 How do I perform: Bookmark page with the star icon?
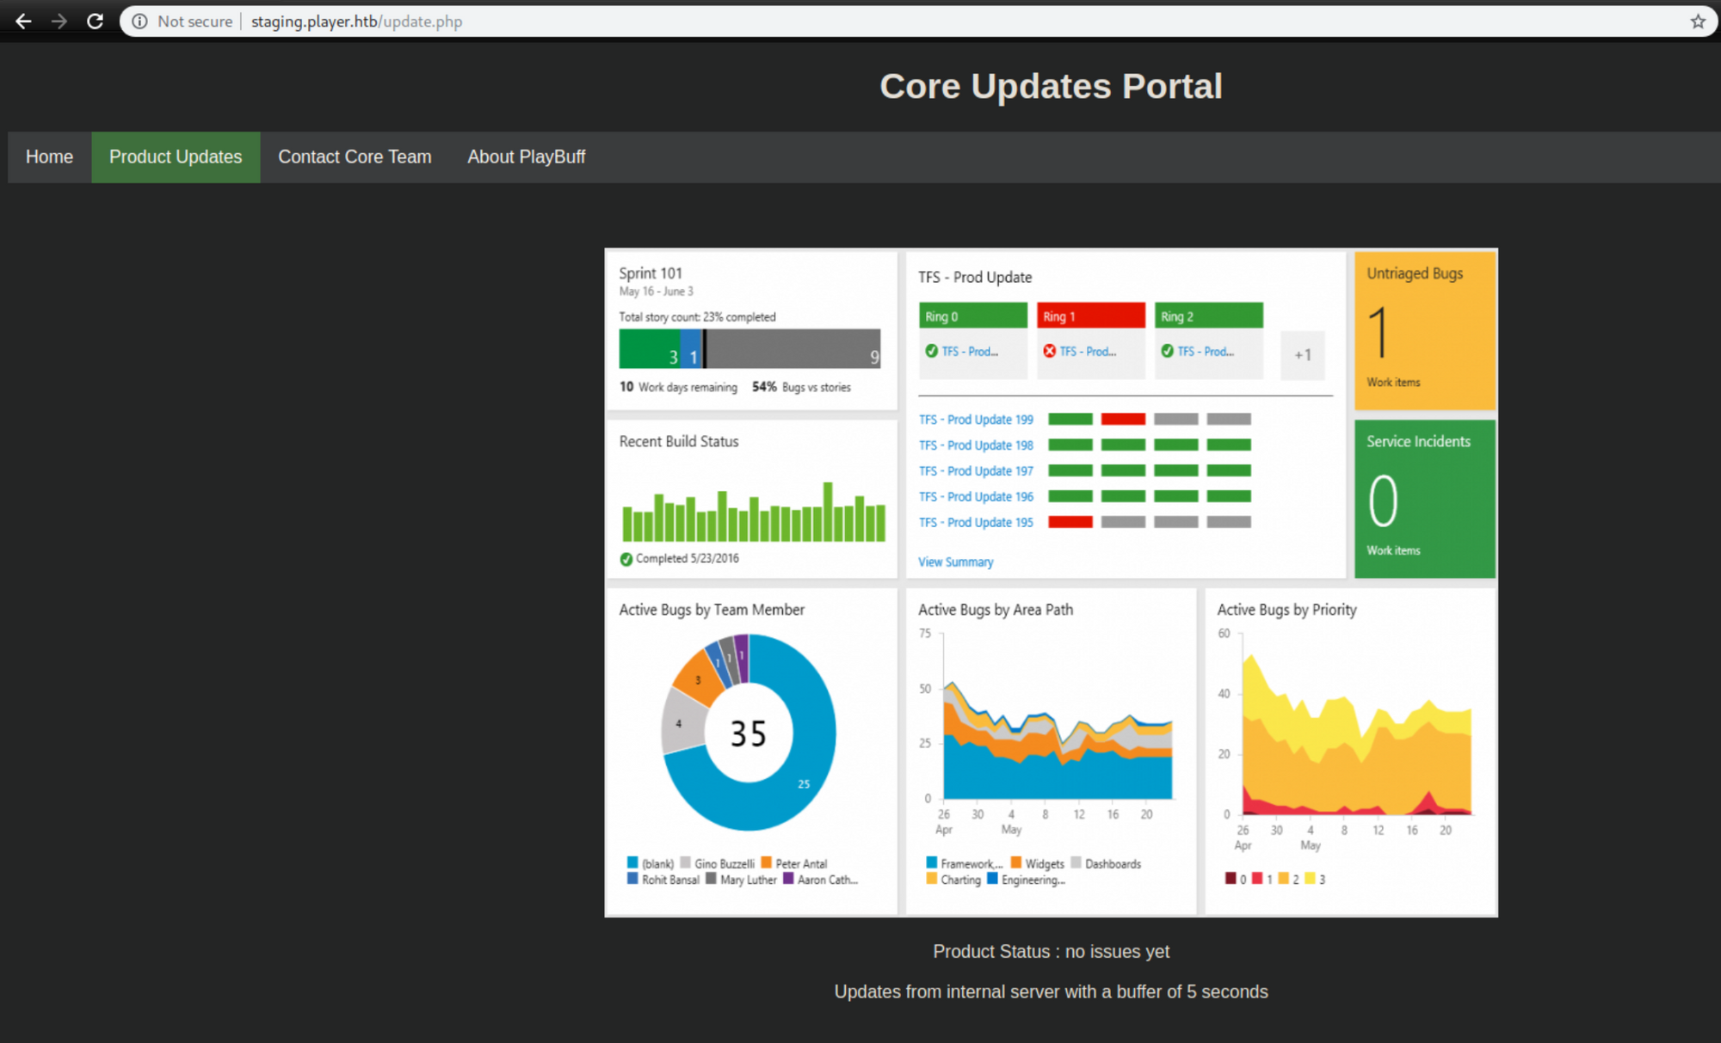pos(1697,21)
